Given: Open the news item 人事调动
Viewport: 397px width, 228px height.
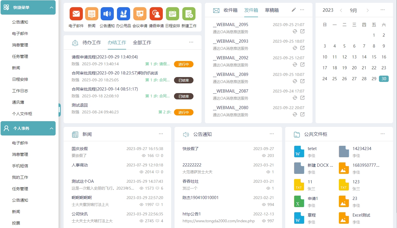Looking at the screenshot, I should pyautogui.click(x=80, y=165).
